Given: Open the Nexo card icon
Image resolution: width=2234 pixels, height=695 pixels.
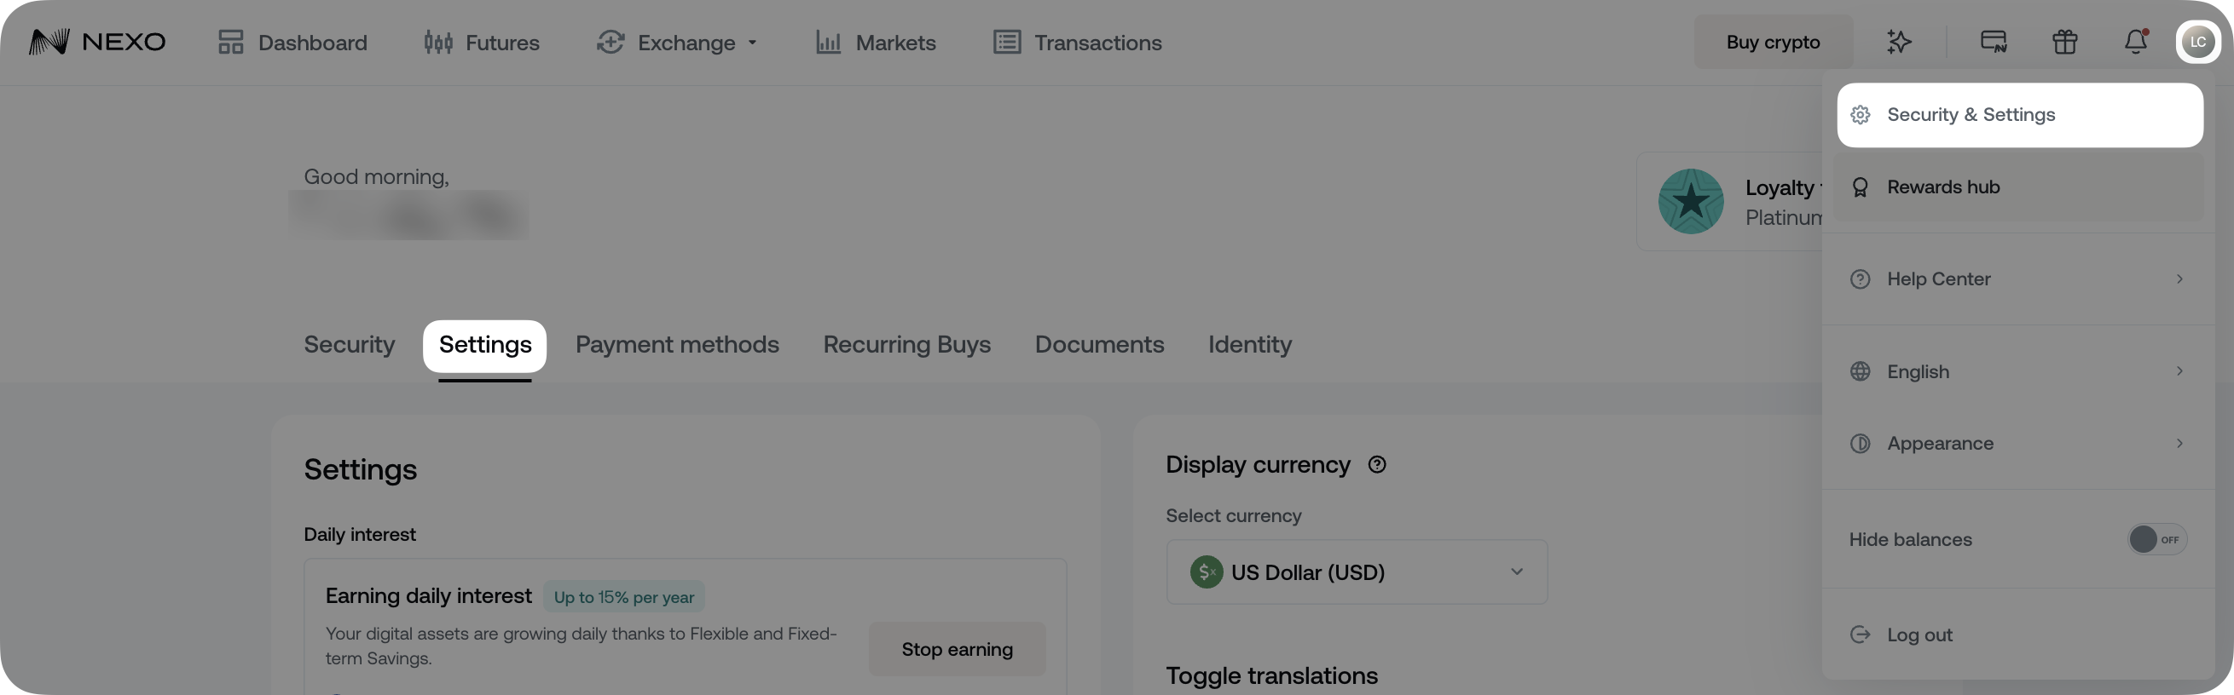Looking at the screenshot, I should pos(1993,42).
